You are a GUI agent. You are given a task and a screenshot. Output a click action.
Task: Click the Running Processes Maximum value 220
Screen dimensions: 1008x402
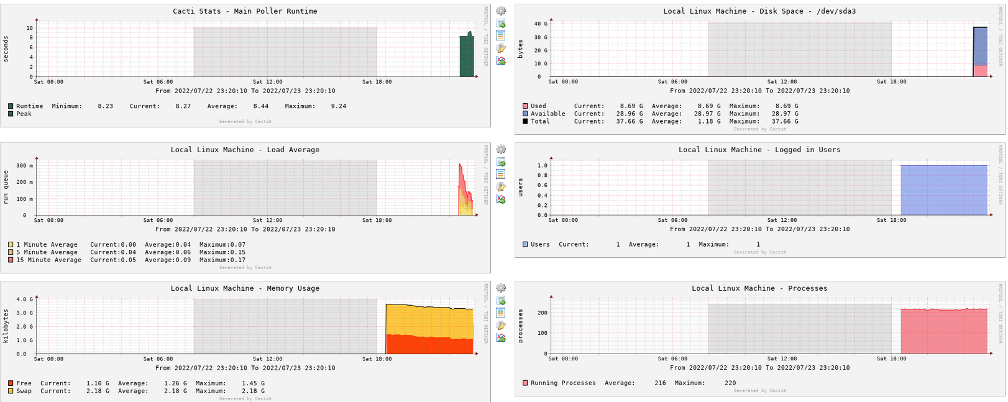pos(730,383)
